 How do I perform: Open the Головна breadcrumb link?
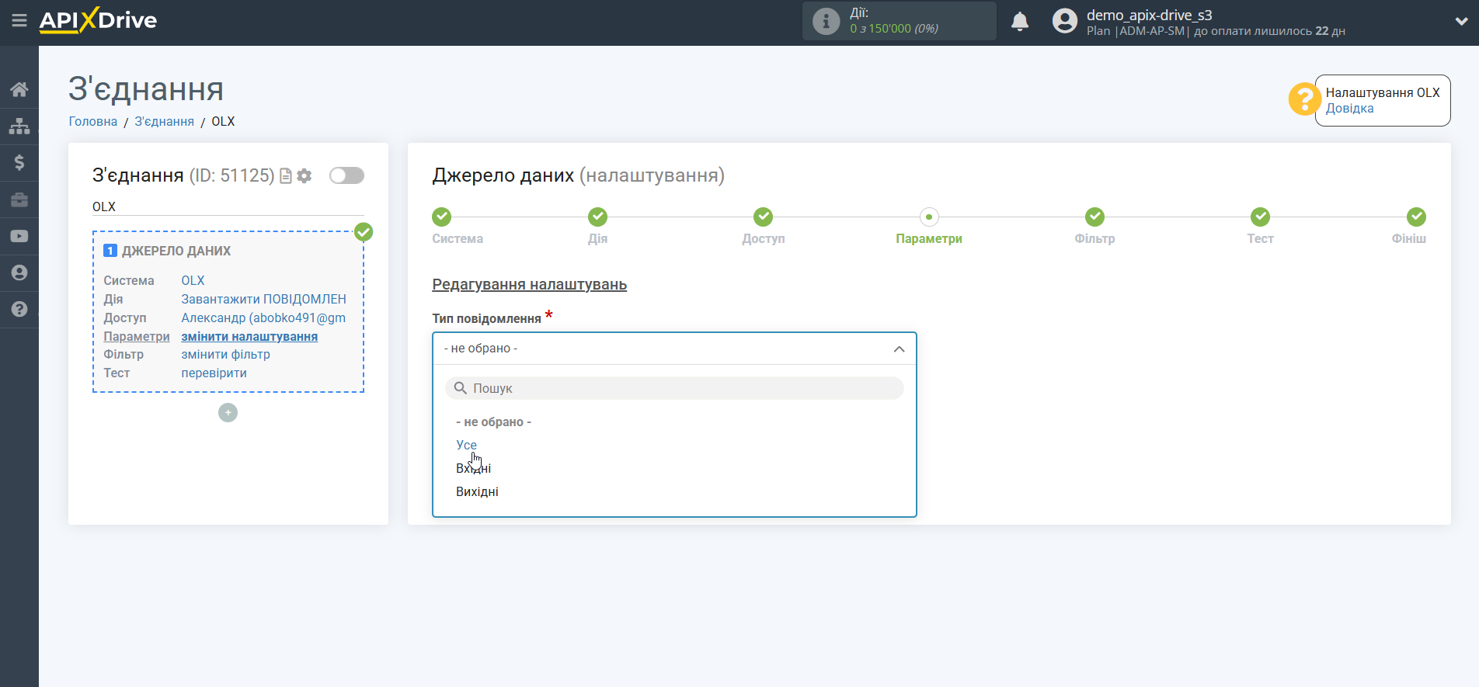pyautogui.click(x=93, y=121)
